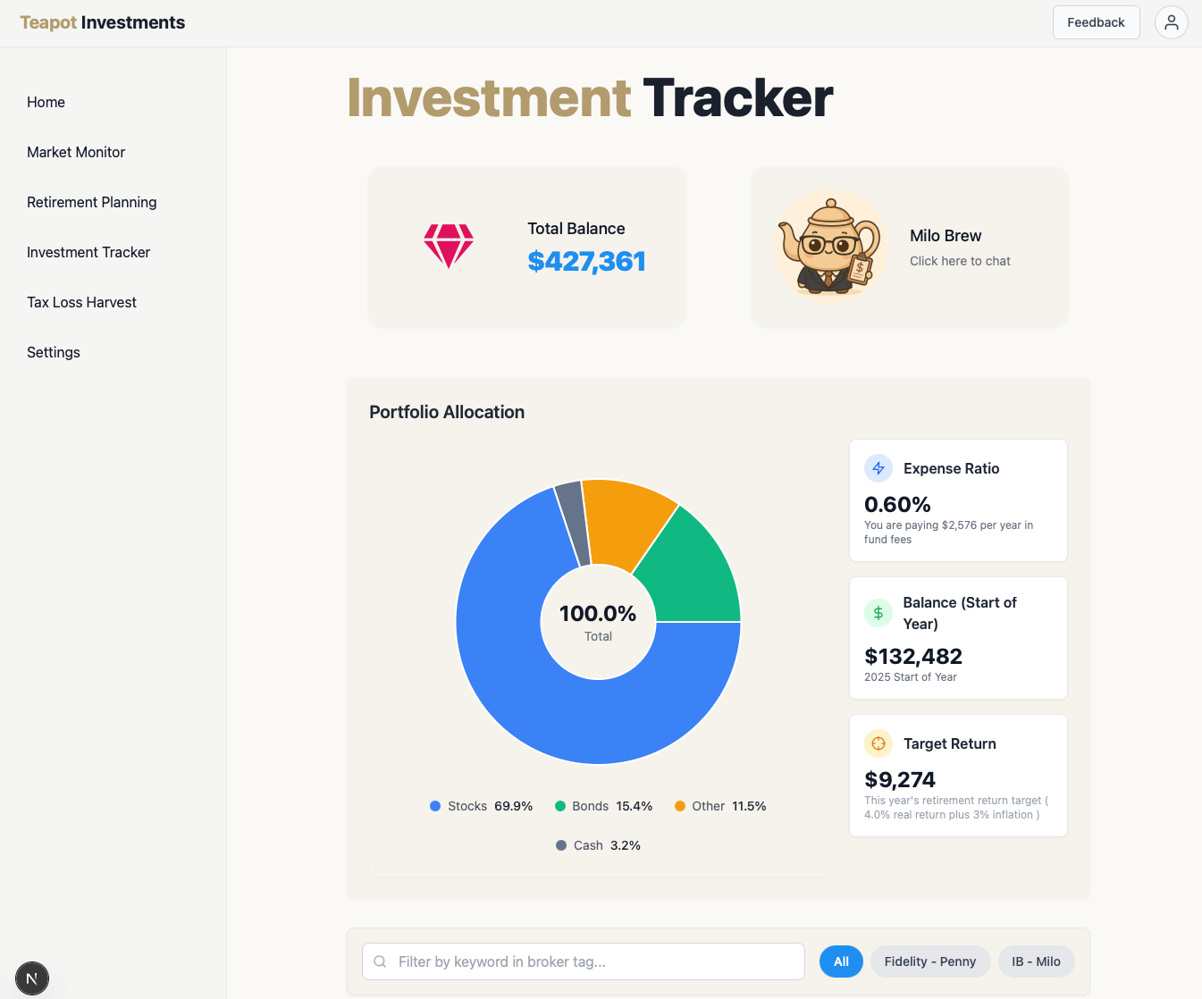Click the orange Other legend dot
The image size is (1202, 999).
[680, 806]
